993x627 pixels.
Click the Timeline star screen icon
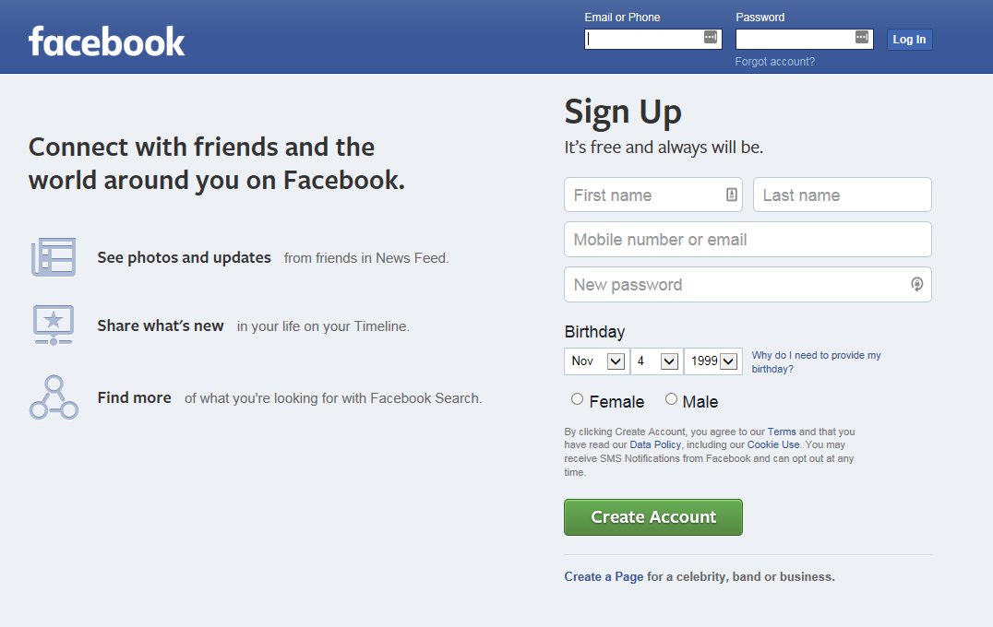coord(54,325)
